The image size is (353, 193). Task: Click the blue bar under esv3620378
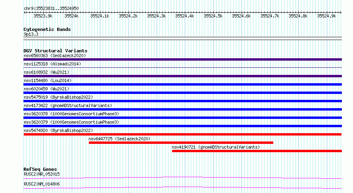[x=182, y=118]
